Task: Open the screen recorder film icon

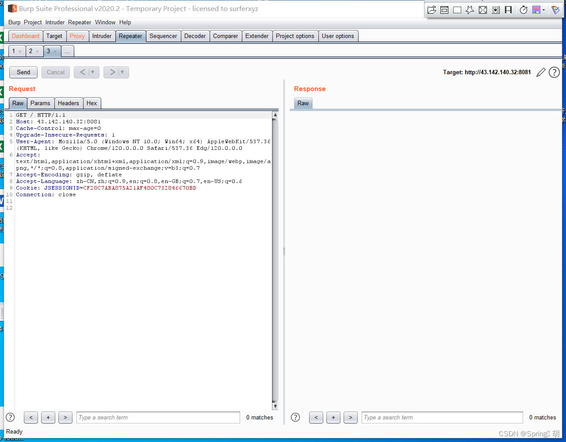Action: pos(509,10)
